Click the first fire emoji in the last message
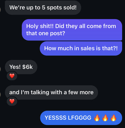 pos(97,118)
